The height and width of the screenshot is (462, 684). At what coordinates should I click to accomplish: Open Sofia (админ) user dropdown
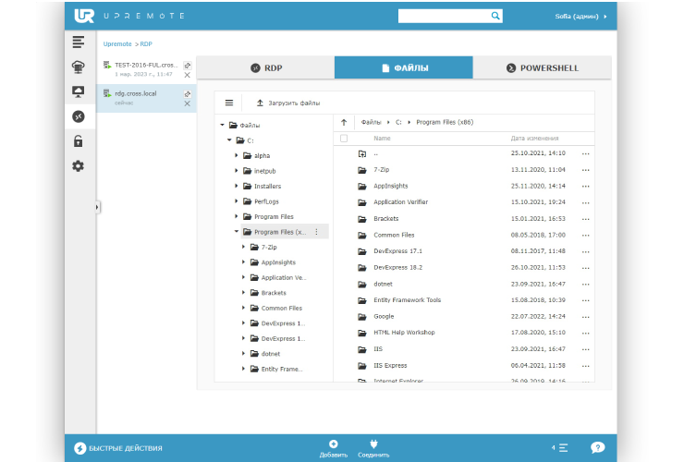tap(580, 16)
